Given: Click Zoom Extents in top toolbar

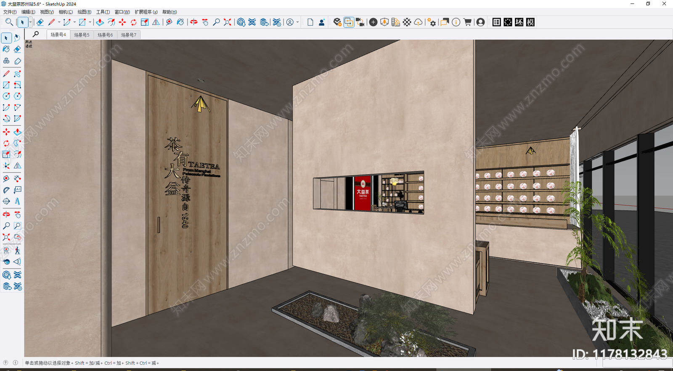Looking at the screenshot, I should tap(228, 22).
